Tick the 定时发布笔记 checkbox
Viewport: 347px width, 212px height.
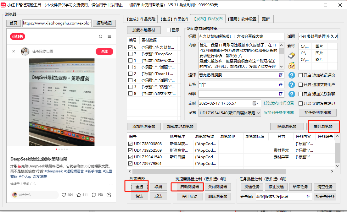301,104
